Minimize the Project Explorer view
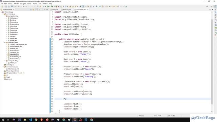 click(x=44, y=9)
